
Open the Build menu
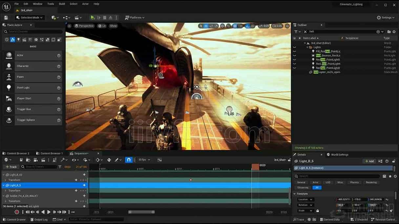(62, 4)
